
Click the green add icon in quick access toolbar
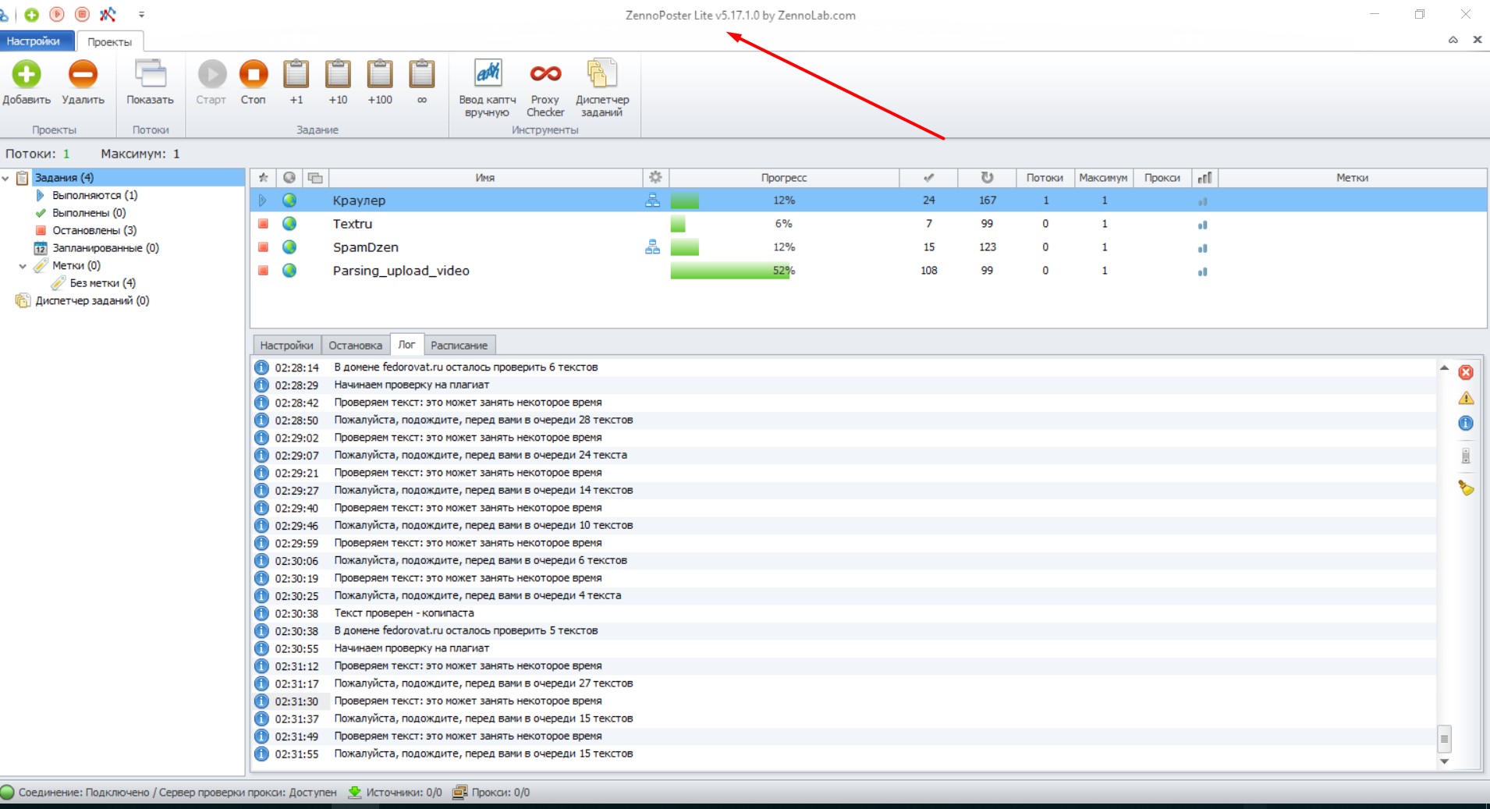[32, 14]
